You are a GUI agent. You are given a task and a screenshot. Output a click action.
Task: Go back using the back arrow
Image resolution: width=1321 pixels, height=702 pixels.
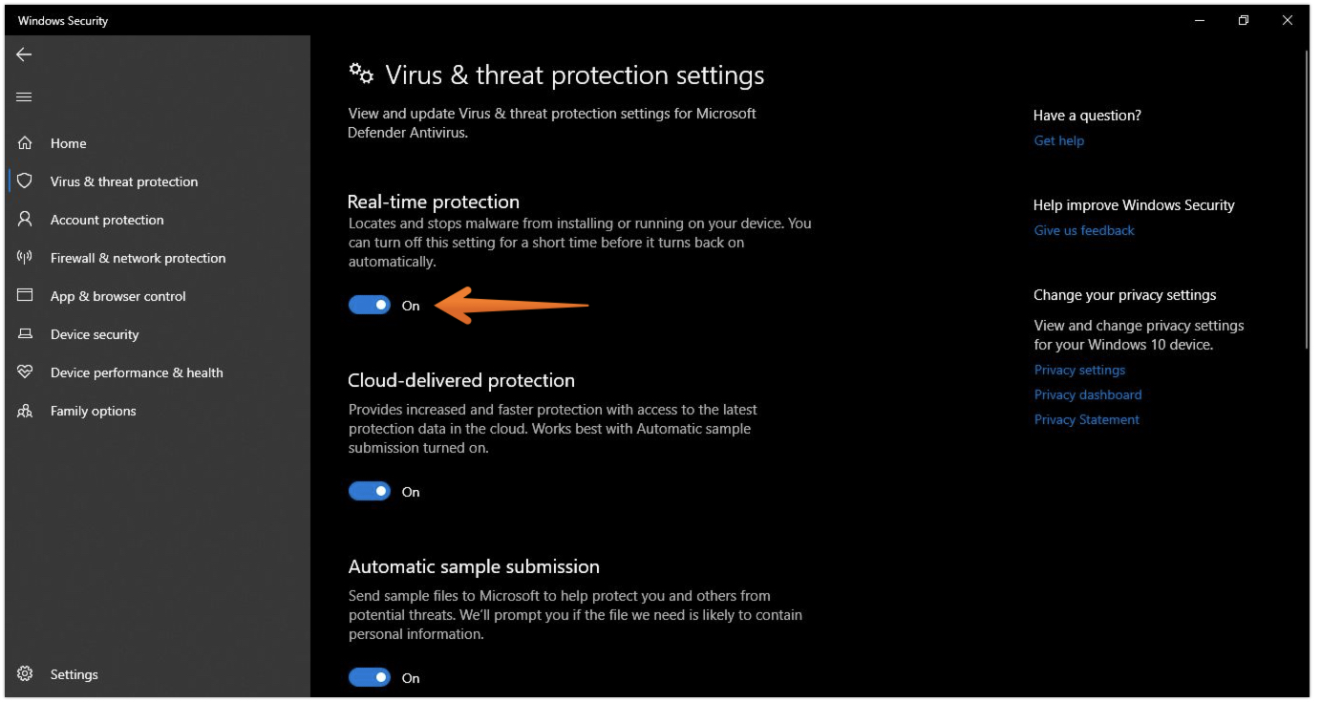point(24,54)
